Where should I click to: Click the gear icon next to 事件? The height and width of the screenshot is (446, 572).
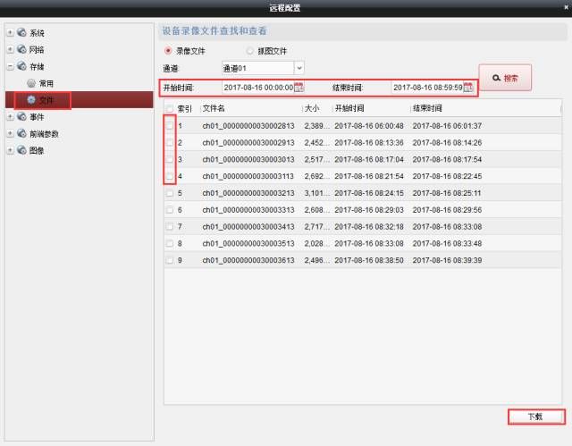coord(21,117)
